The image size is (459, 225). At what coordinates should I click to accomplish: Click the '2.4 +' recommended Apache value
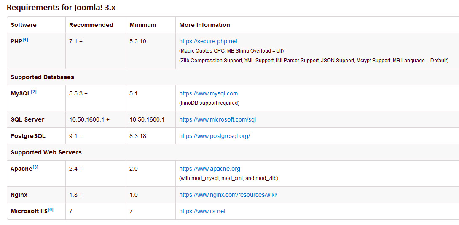[x=76, y=169]
